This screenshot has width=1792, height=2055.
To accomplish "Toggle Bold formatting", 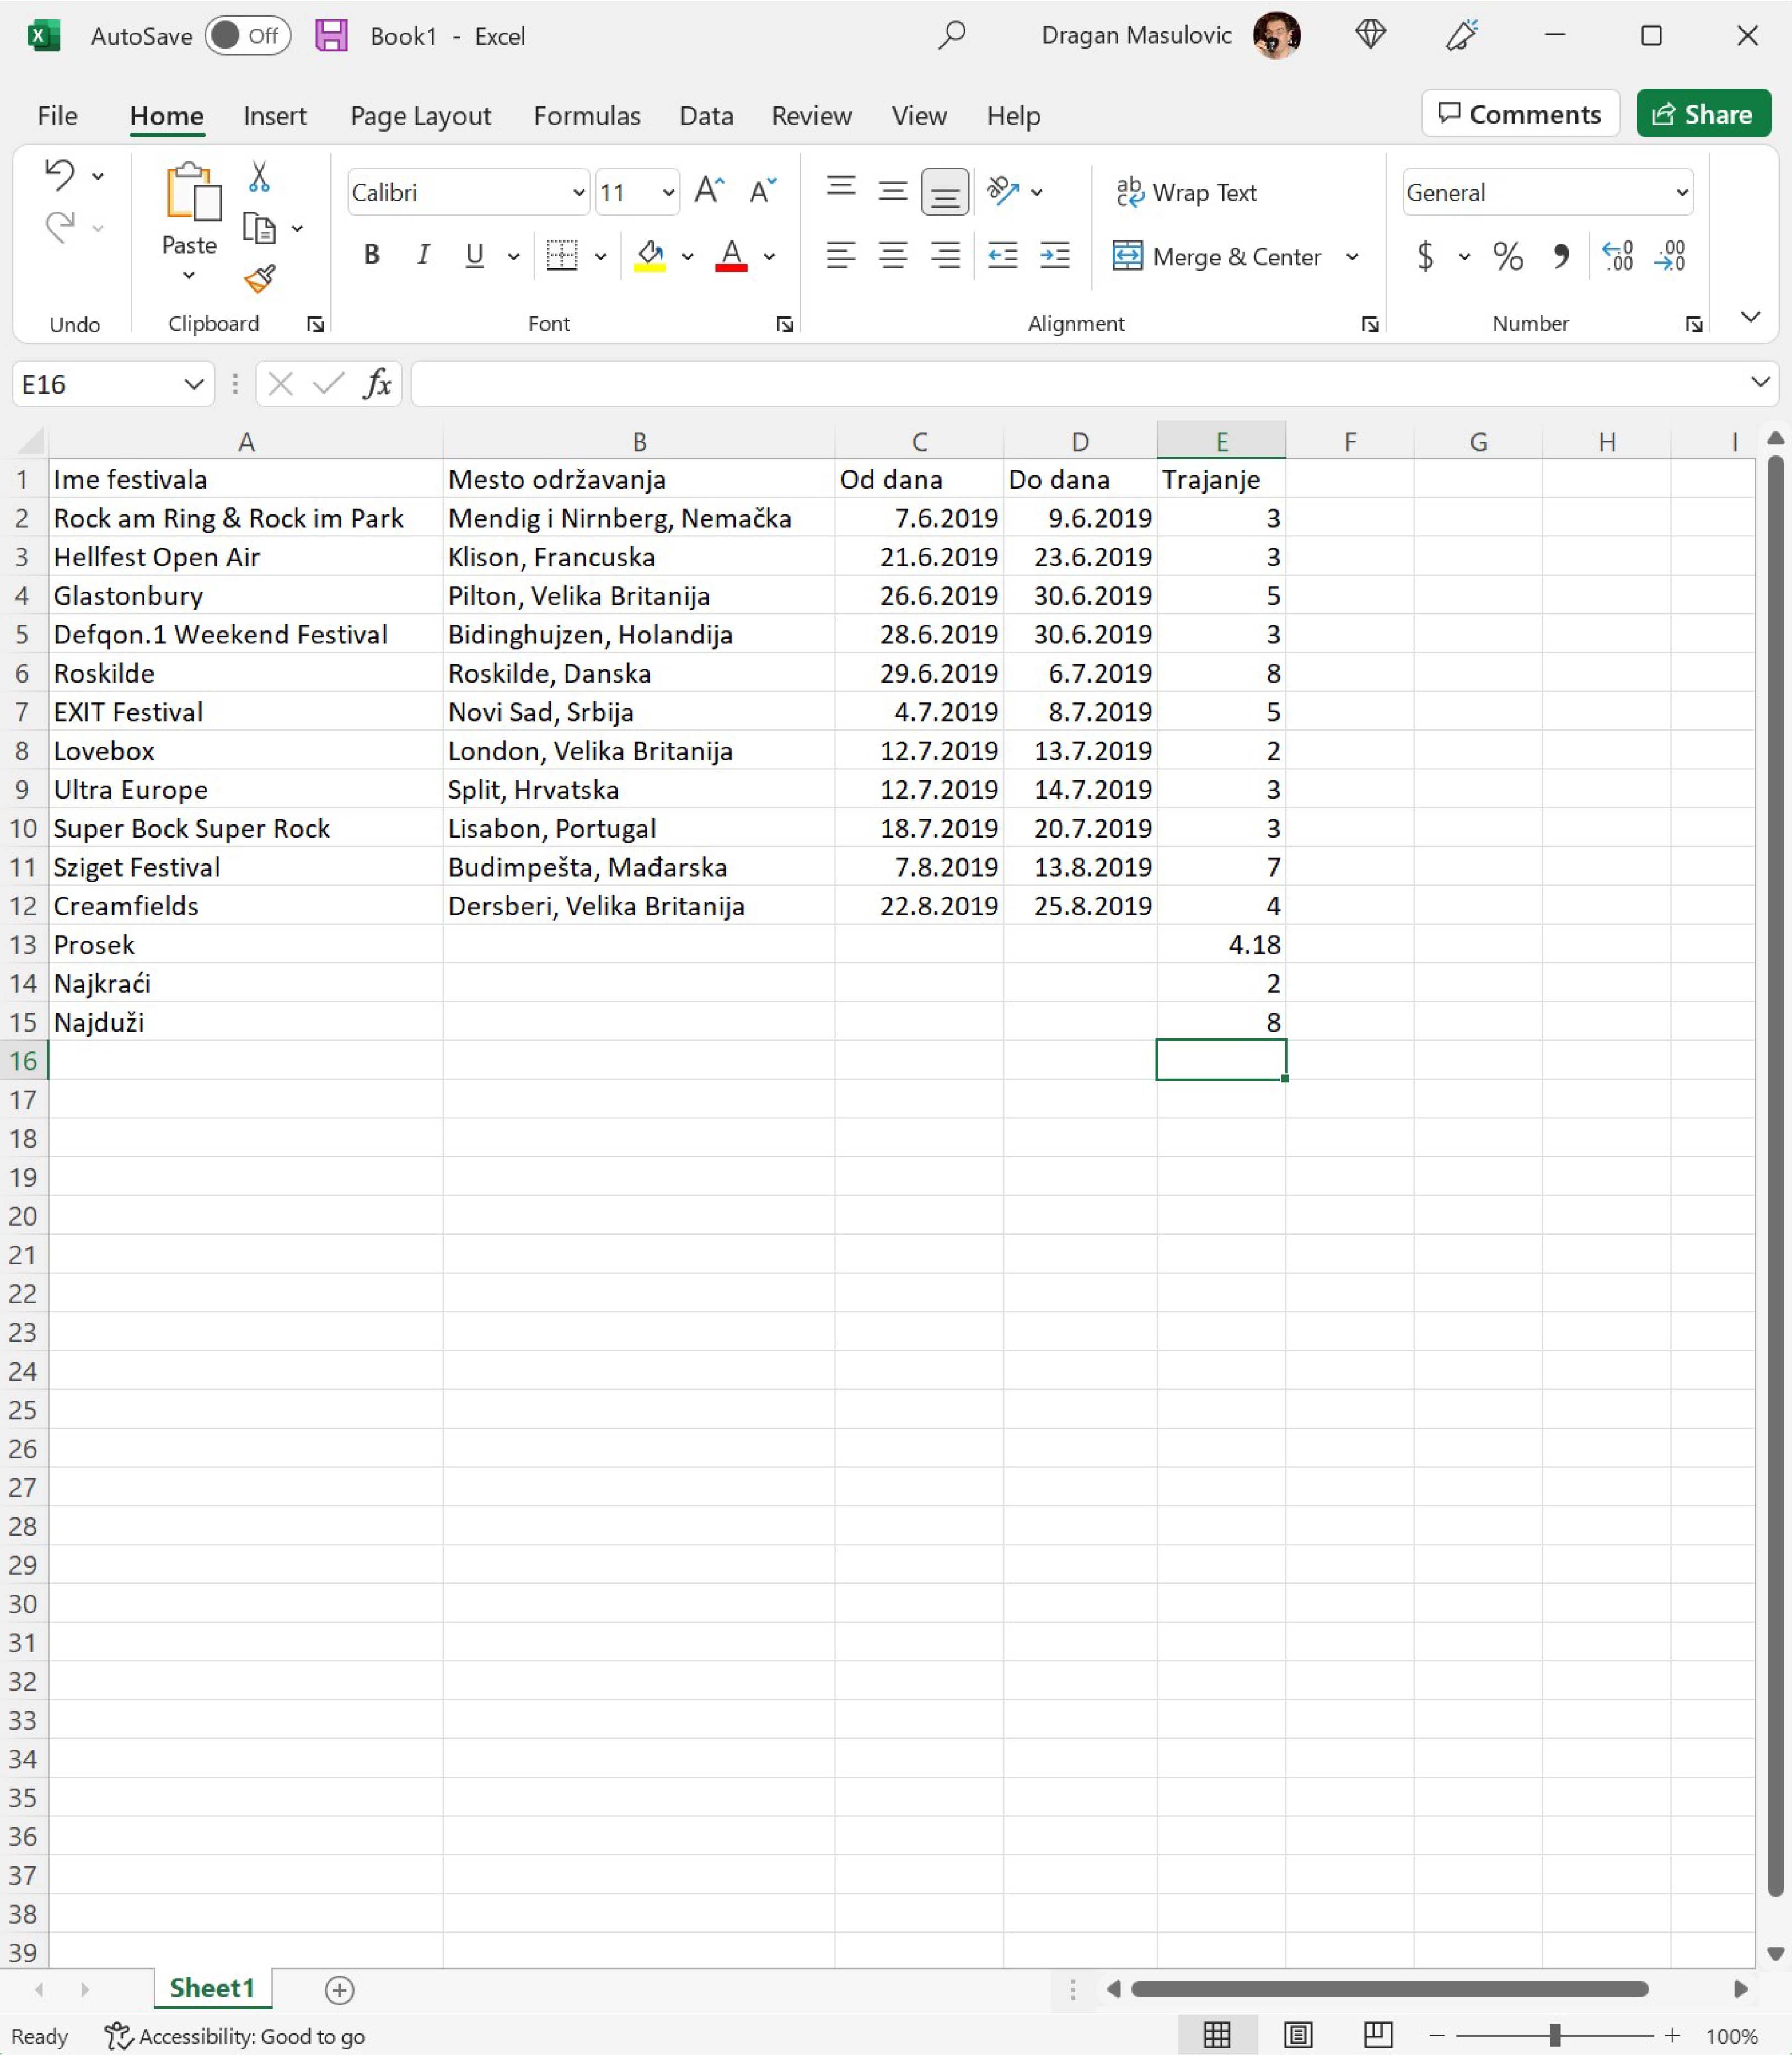I will point(371,256).
